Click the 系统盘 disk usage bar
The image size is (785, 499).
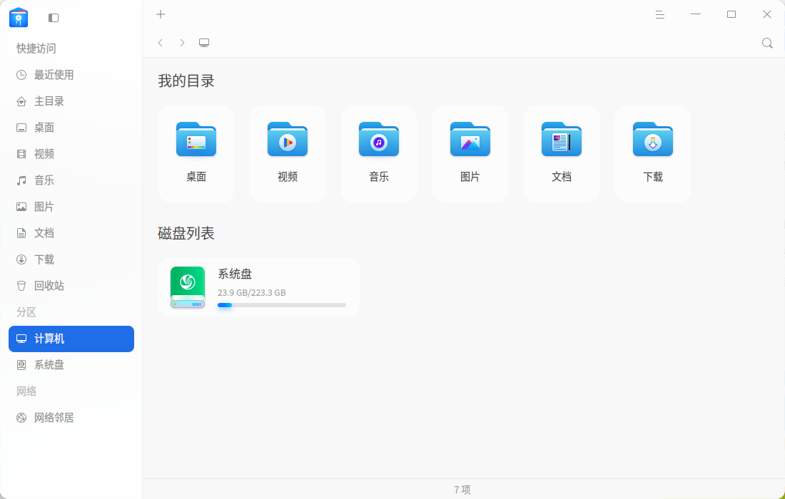[x=282, y=305]
